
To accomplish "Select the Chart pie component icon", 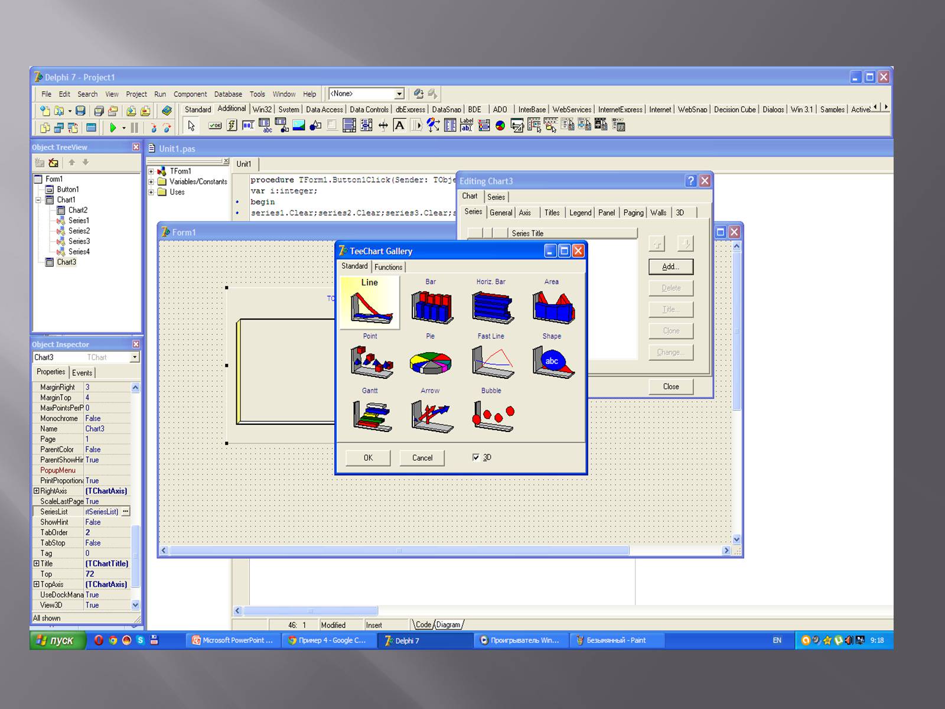I will coord(500,125).
